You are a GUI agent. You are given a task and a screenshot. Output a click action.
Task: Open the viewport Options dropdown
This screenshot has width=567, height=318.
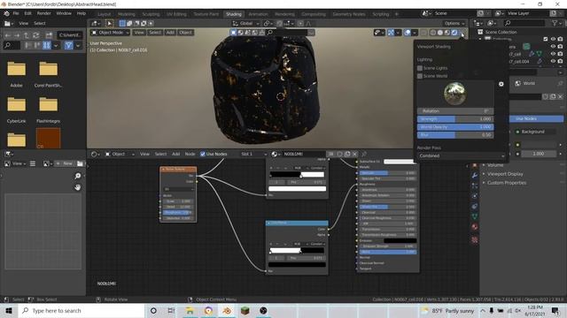(x=454, y=24)
